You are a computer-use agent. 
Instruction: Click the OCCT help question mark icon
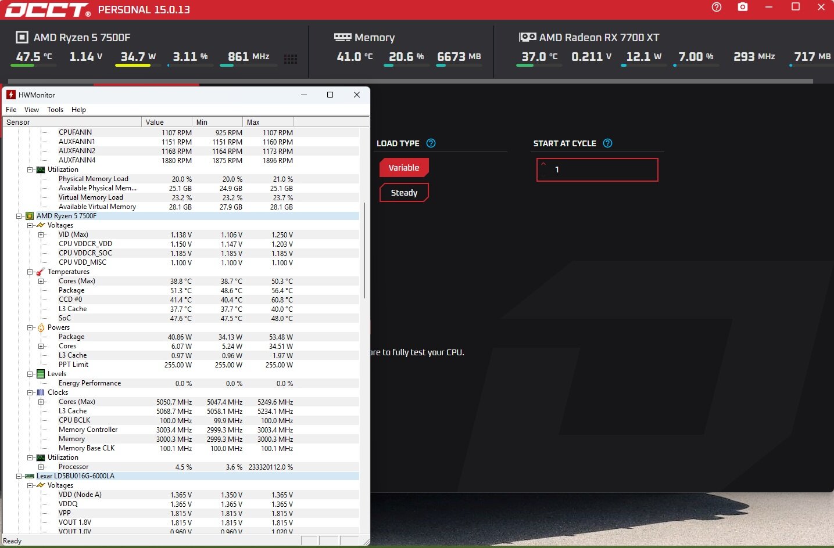716,7
